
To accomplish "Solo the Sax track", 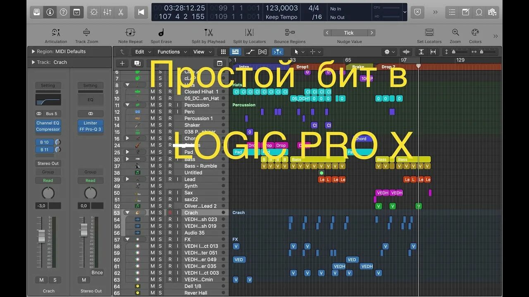I will (160, 193).
